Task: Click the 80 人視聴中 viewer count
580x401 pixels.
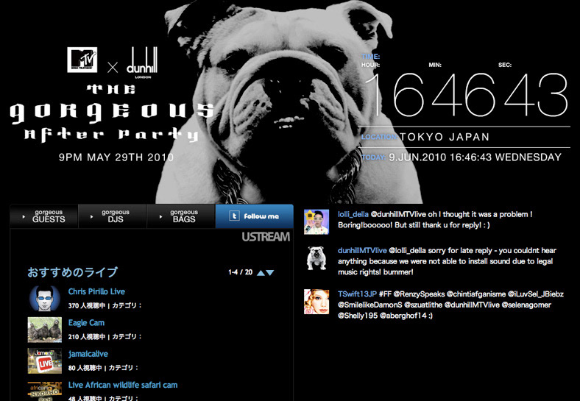Action: tap(85, 368)
